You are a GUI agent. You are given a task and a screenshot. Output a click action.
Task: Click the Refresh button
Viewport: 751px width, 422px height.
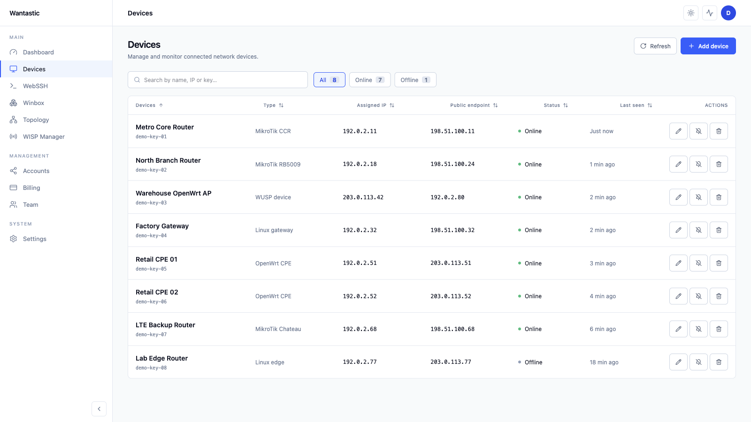(x=655, y=46)
